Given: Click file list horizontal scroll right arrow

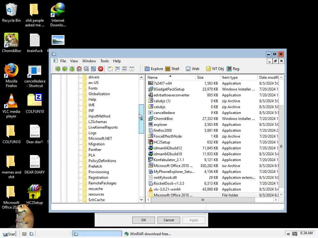Looking at the screenshot, I should tap(276, 200).
